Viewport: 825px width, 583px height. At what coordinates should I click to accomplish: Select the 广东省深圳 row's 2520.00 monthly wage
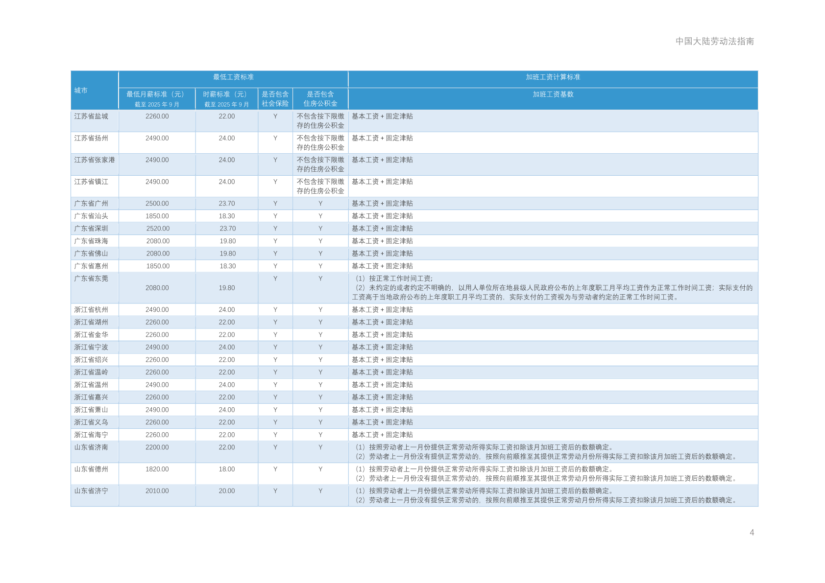pos(158,229)
